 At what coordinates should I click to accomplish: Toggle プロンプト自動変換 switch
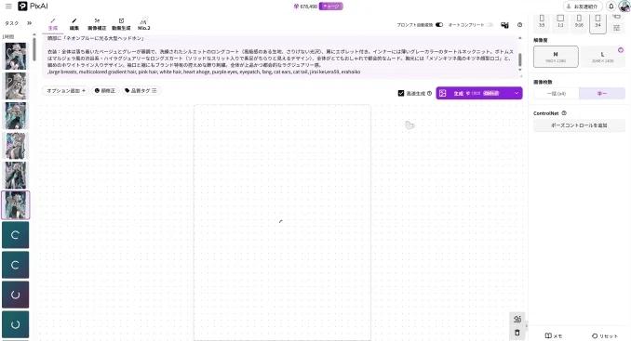439,25
